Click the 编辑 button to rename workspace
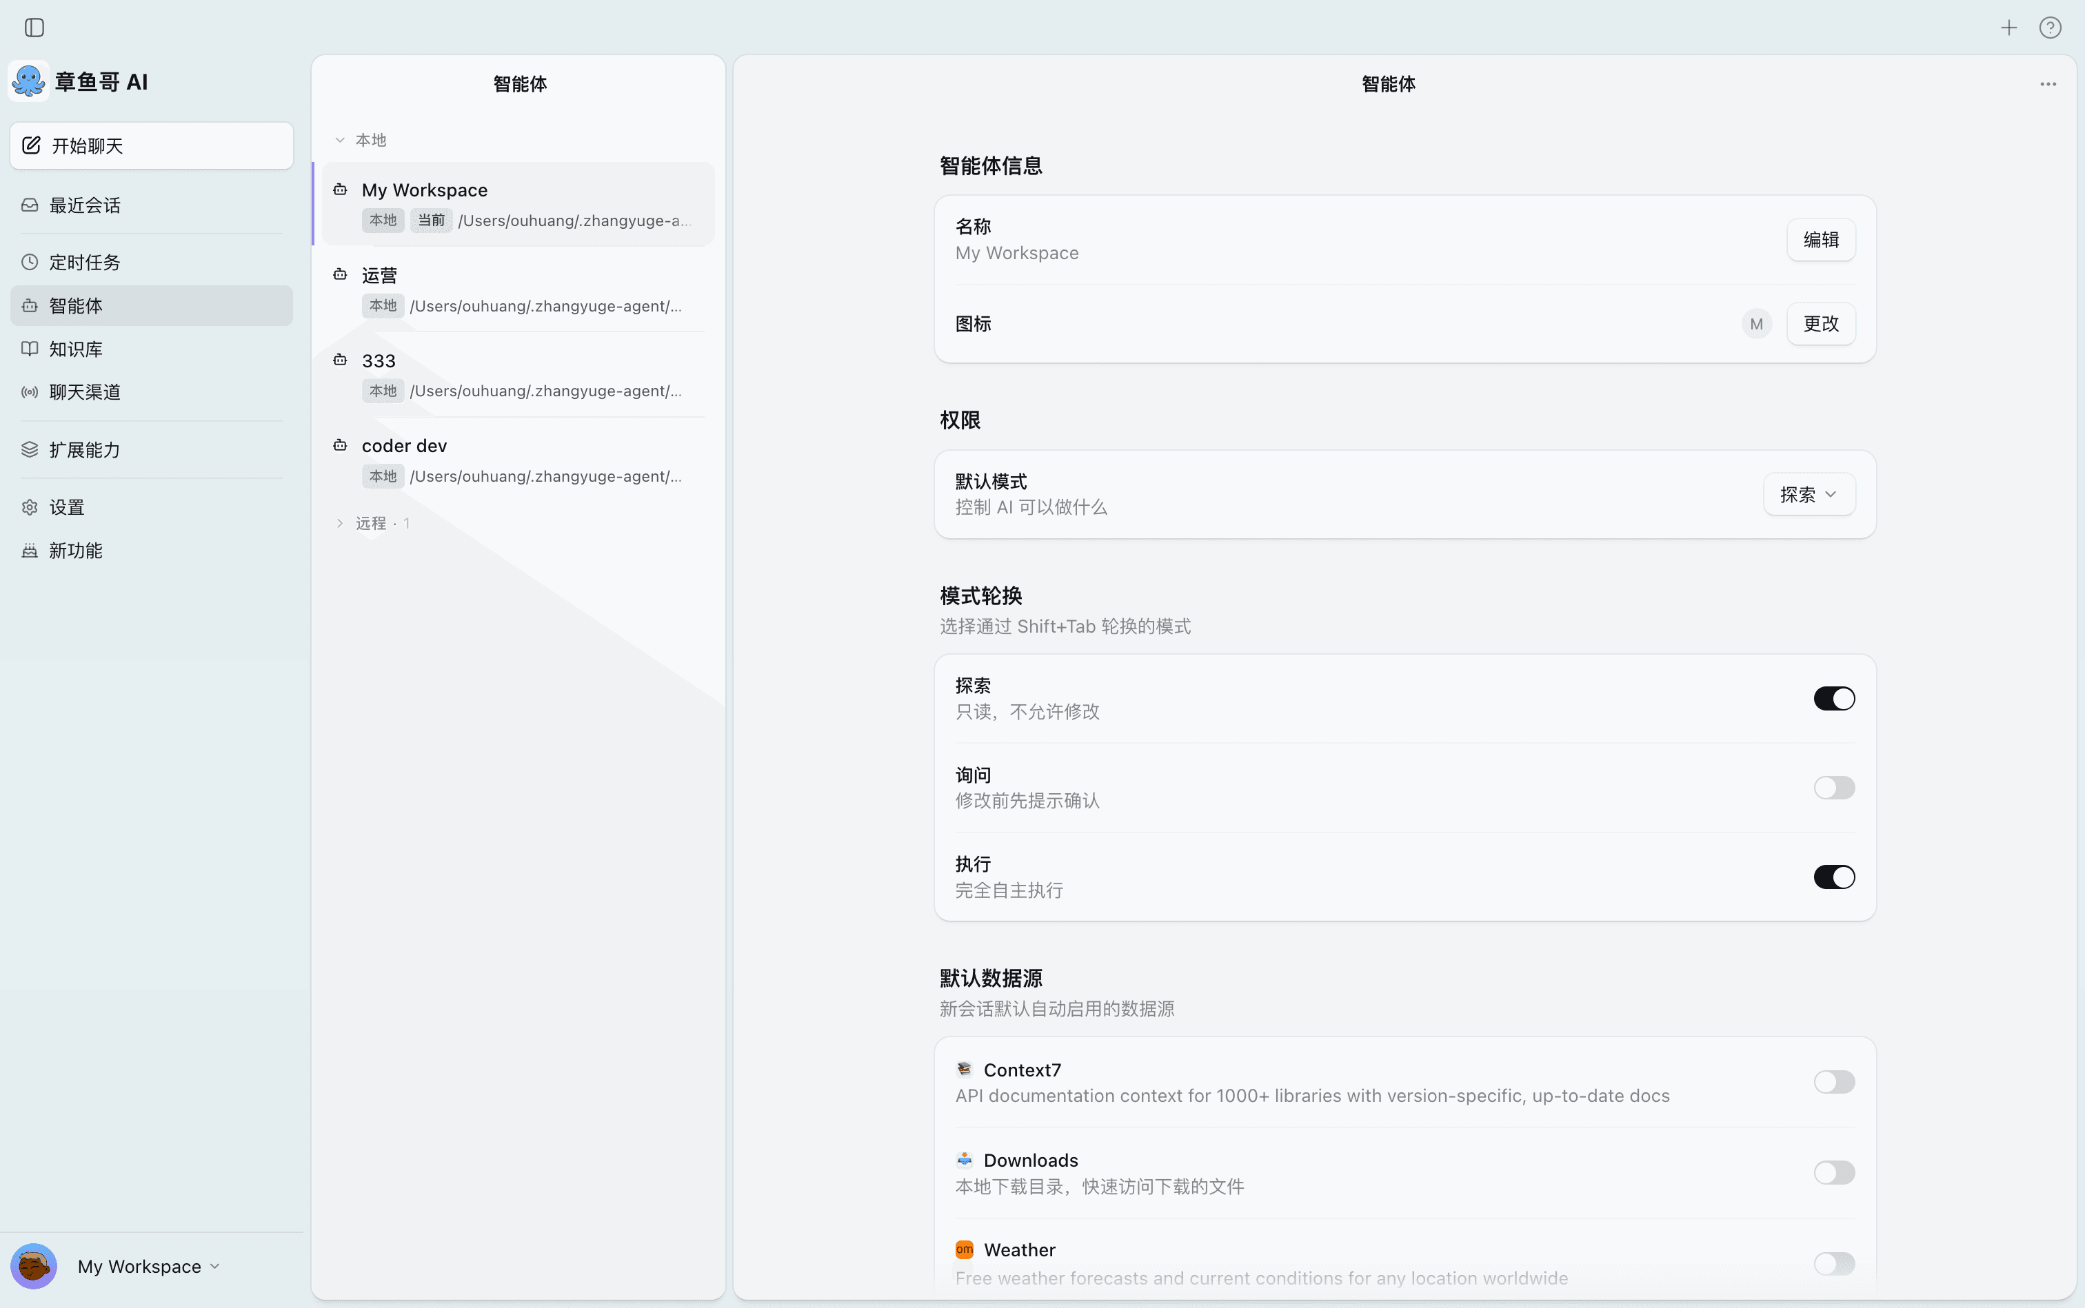The image size is (2085, 1308). click(x=1821, y=240)
